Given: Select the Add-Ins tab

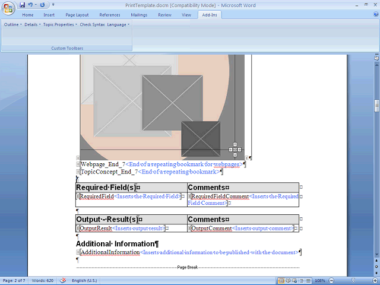Looking at the screenshot, I should pyautogui.click(x=210, y=15).
